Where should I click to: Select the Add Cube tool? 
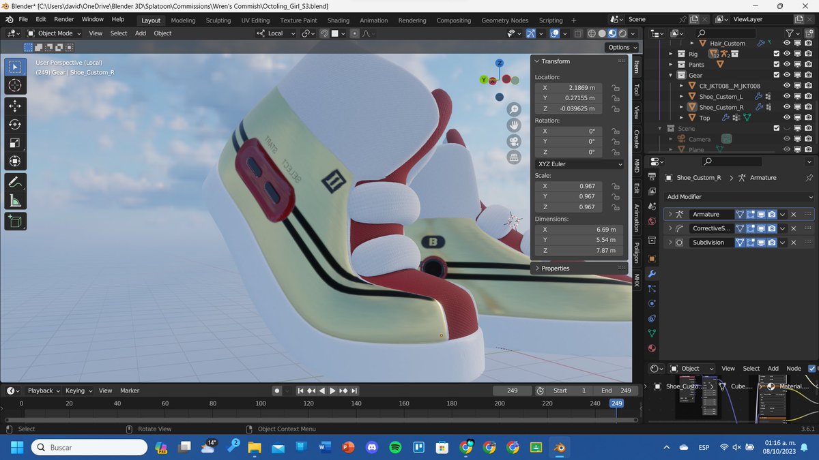click(16, 221)
